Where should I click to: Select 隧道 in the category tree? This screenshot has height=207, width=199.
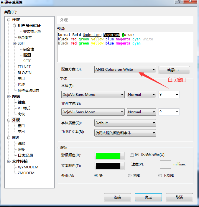click(27, 55)
